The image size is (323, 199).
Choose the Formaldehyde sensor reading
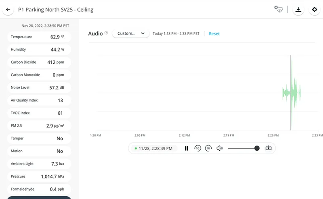coord(39,189)
